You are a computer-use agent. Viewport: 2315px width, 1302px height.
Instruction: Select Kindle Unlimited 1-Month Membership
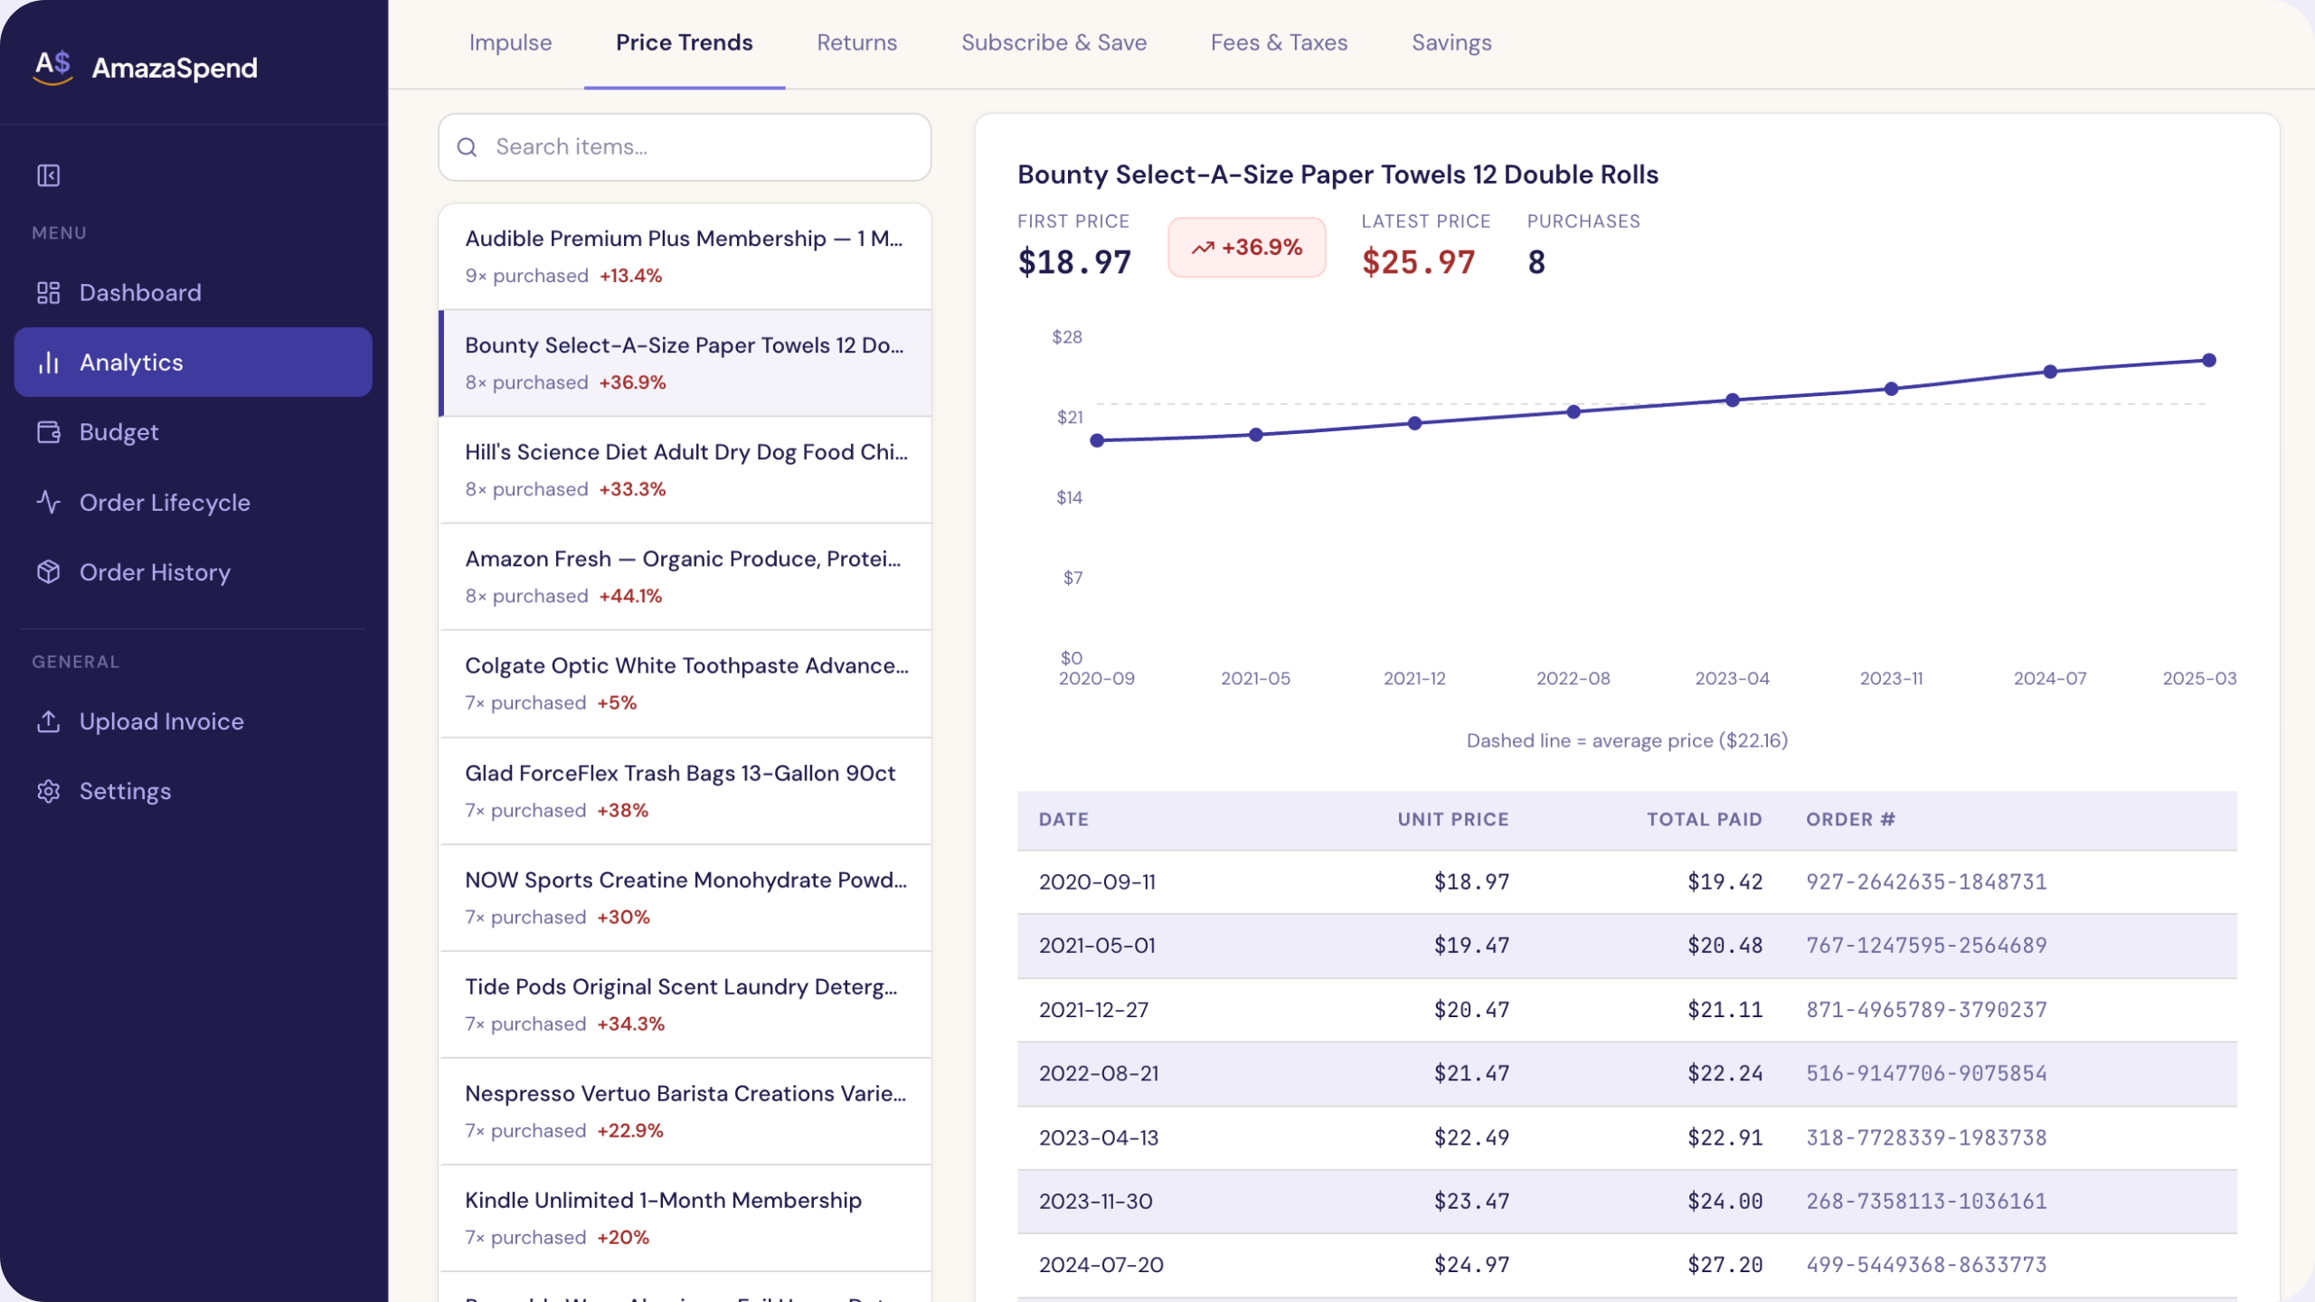click(685, 1217)
